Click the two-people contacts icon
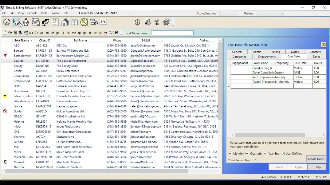Screen dimensions: 330x185 45,22
